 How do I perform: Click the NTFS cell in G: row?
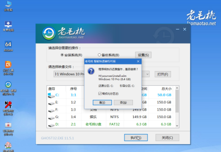[114, 117]
